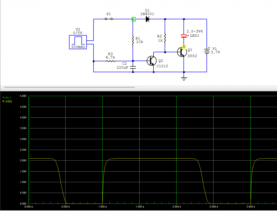277x211 pixels.
Task: Click the C1815 transistor label
Action: 162,66
